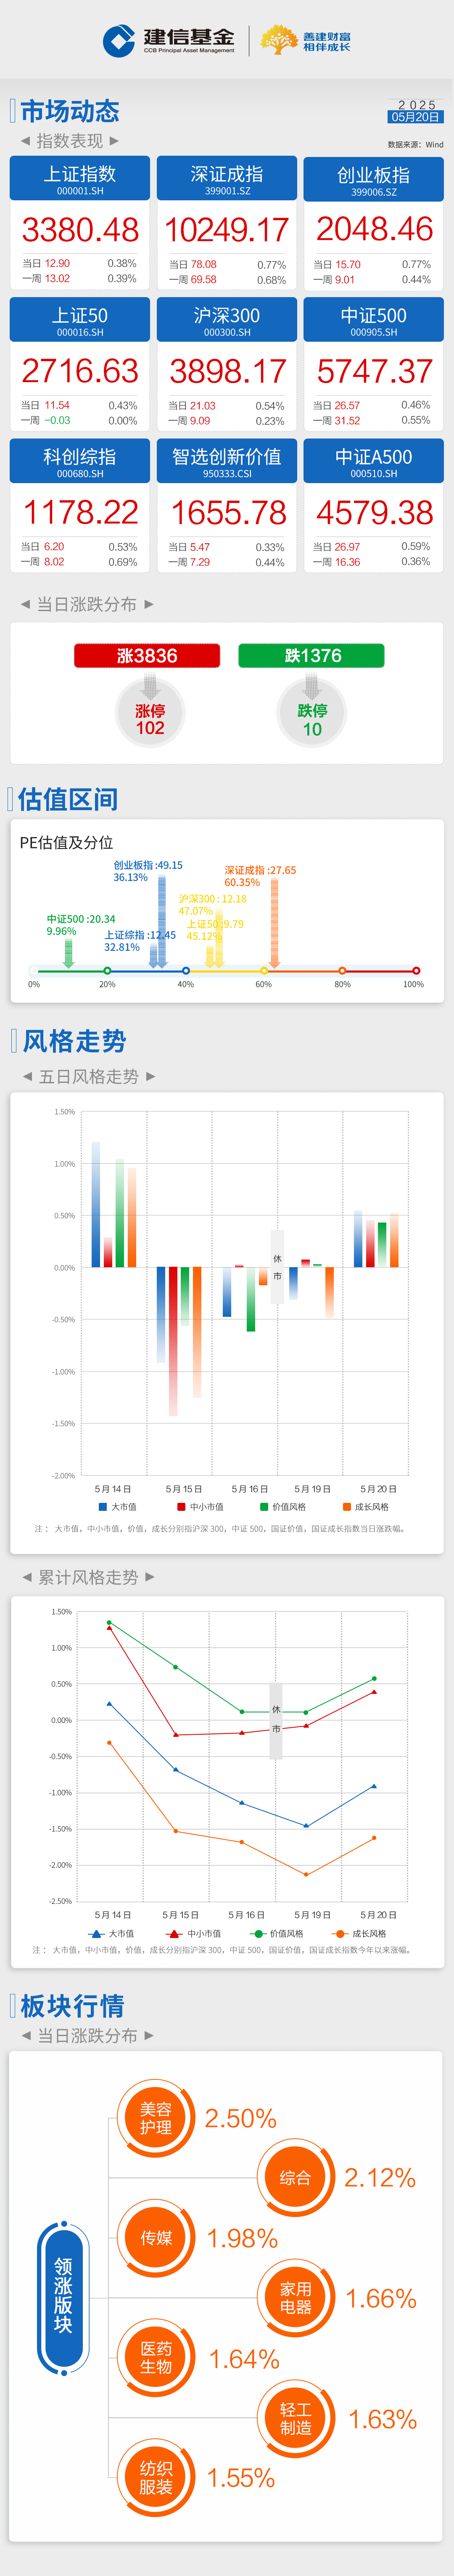Image resolution: width=454 pixels, height=2576 pixels.
Task: Click the red 100% marker on the PE scale
Action: pos(416,971)
